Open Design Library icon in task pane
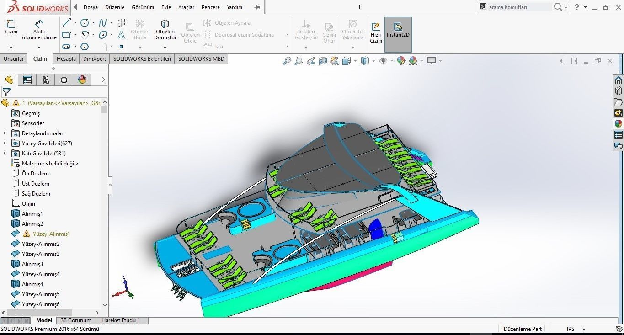Viewport: 624px width, 335px height. coord(619,91)
